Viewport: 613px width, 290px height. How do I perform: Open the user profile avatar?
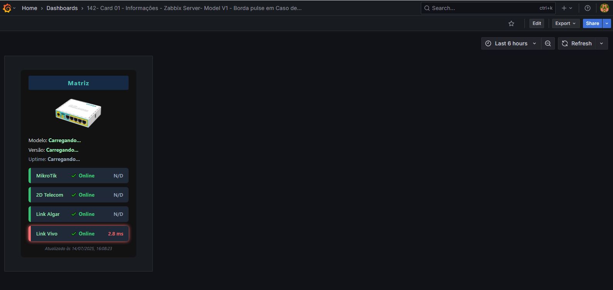pyautogui.click(x=604, y=8)
